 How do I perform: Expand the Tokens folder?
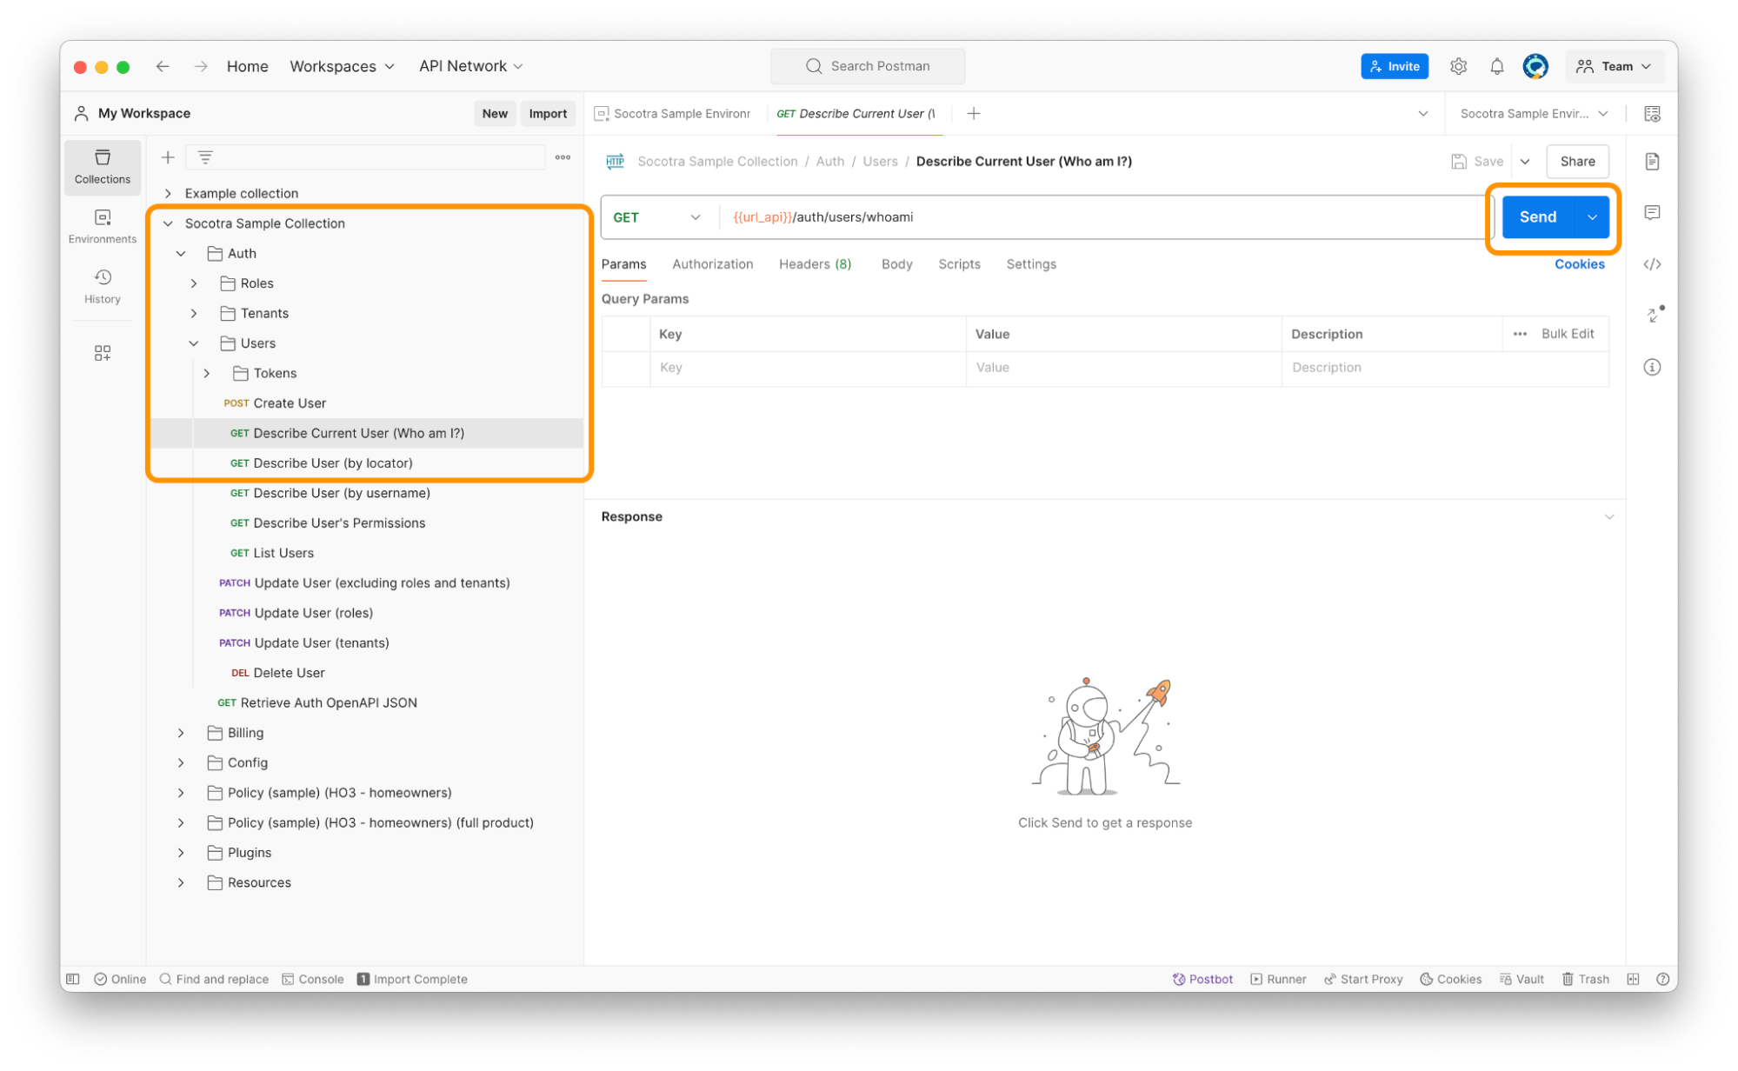click(207, 373)
